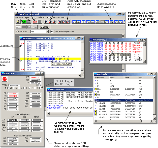The height and width of the screenshot is (148, 158).
Task: Open the EVT window shortcut
Action: 107,22
